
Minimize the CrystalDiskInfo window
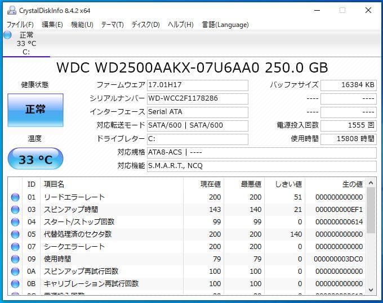click(317, 11)
